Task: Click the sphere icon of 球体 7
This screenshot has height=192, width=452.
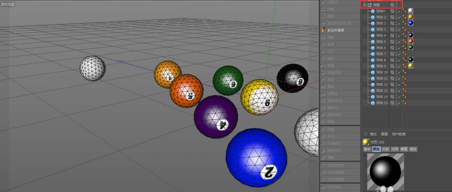Action: (x=373, y=54)
